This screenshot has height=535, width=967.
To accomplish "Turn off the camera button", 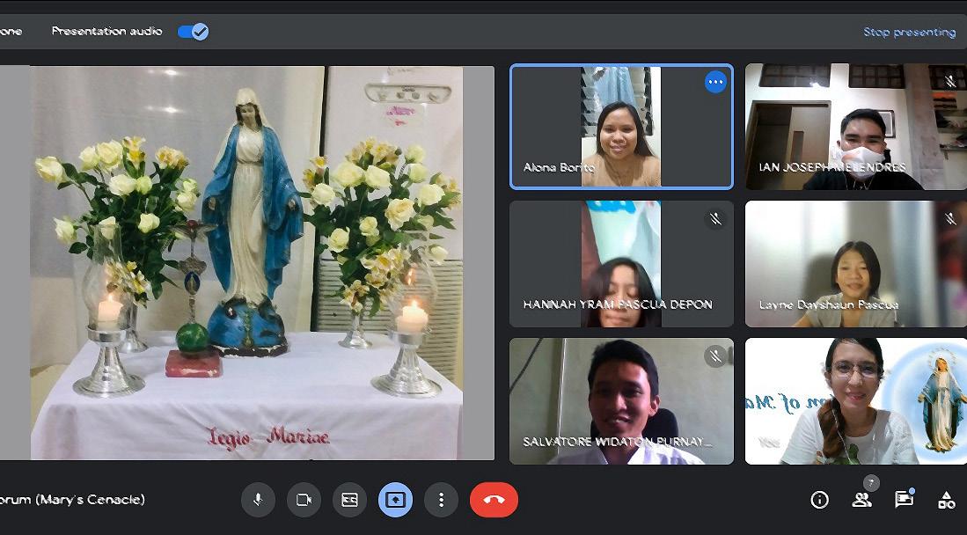I will 304,500.
